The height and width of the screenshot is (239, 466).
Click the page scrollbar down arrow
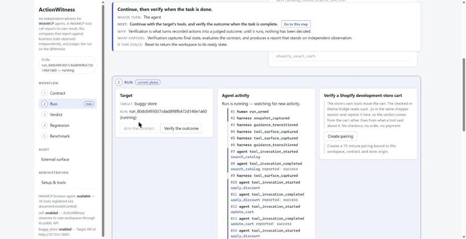(464, 237)
